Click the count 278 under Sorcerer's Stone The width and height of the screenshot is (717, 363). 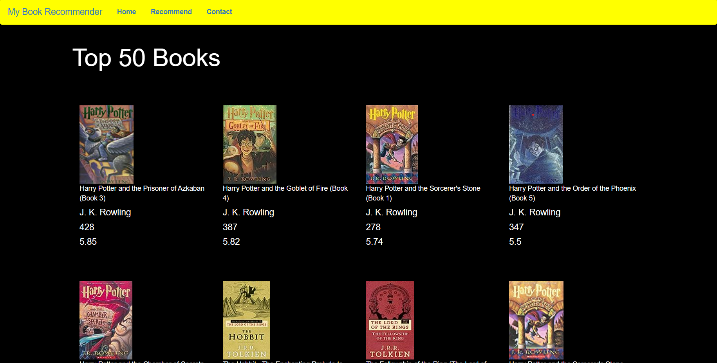pyautogui.click(x=373, y=227)
